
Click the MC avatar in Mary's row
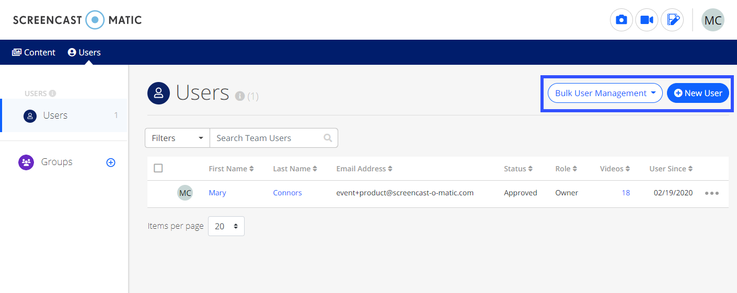point(185,193)
